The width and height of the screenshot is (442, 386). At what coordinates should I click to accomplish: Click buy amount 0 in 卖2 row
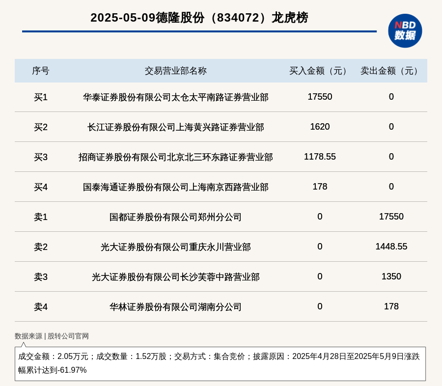coord(320,247)
